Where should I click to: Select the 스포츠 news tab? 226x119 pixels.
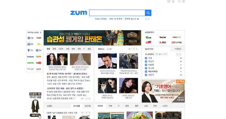click(x=61, y=49)
